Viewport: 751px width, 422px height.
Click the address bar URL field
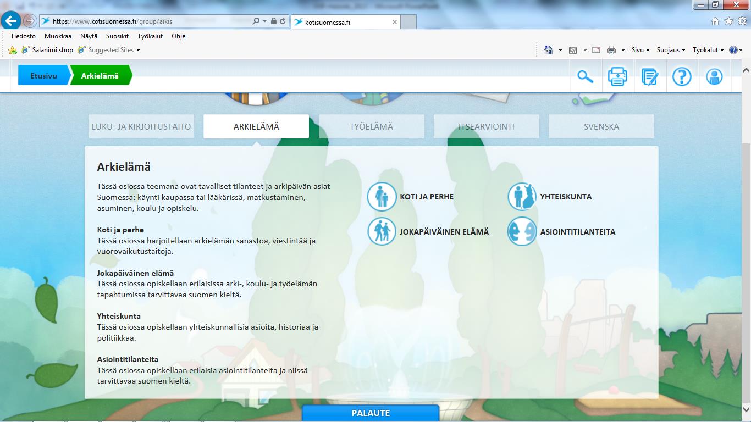[x=146, y=21]
